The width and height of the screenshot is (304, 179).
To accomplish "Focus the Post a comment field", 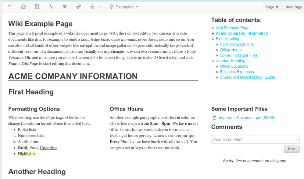I will tap(255, 139).
